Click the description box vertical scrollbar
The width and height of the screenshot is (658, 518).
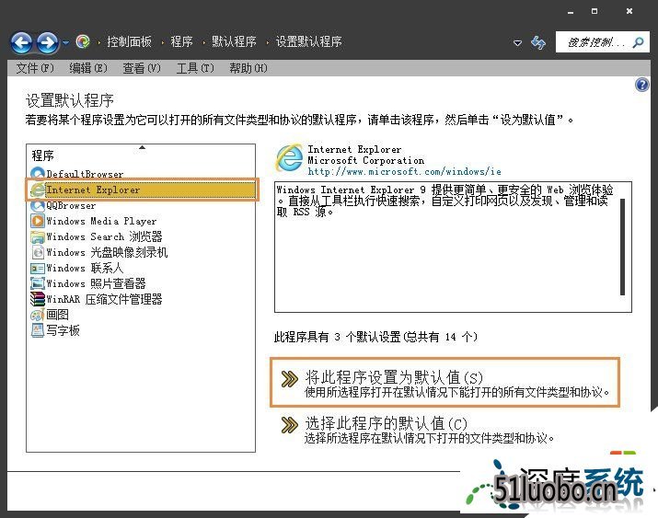[x=622, y=247]
